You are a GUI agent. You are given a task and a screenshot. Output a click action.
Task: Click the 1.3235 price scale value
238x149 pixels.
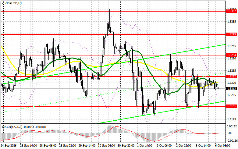(x=232, y=71)
